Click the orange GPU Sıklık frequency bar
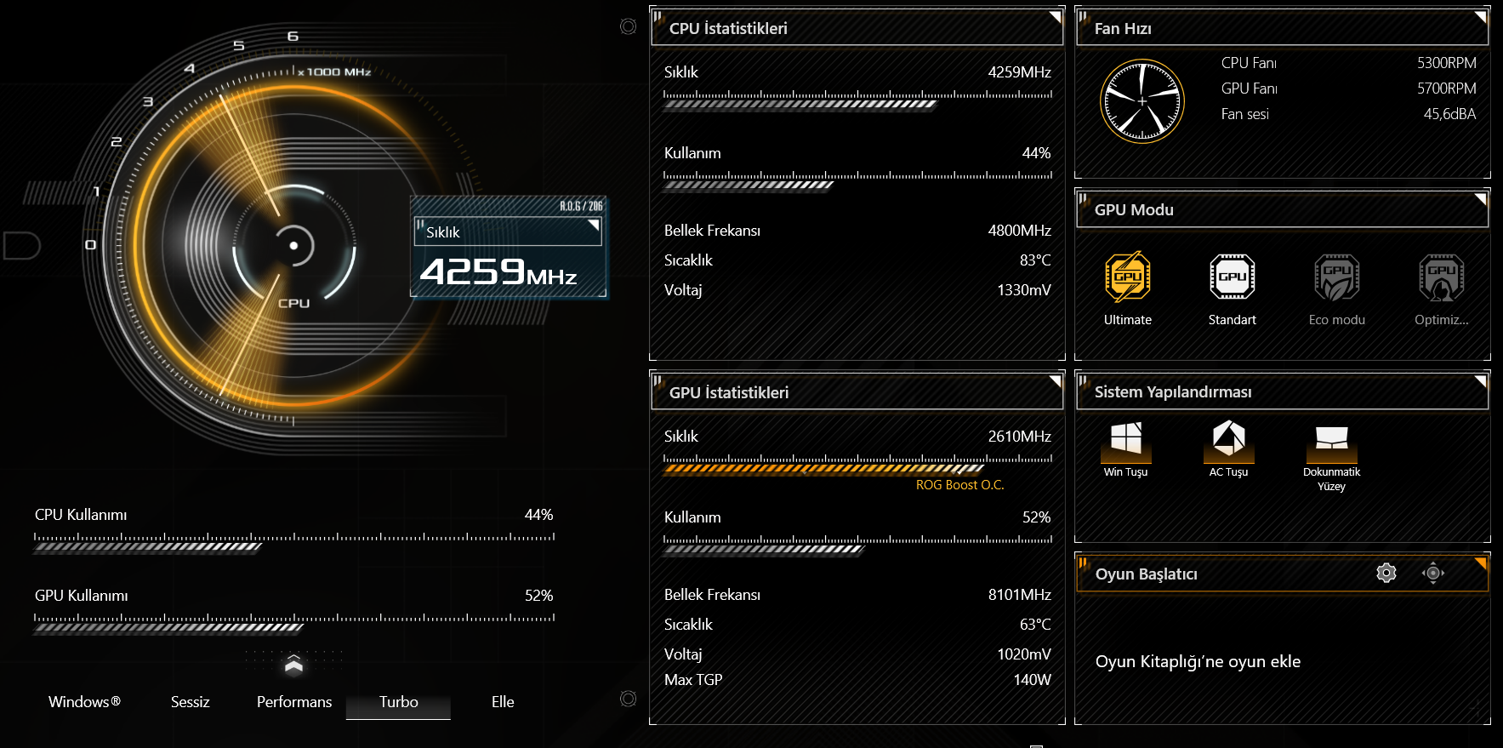This screenshot has width=1503, height=748. (x=823, y=469)
